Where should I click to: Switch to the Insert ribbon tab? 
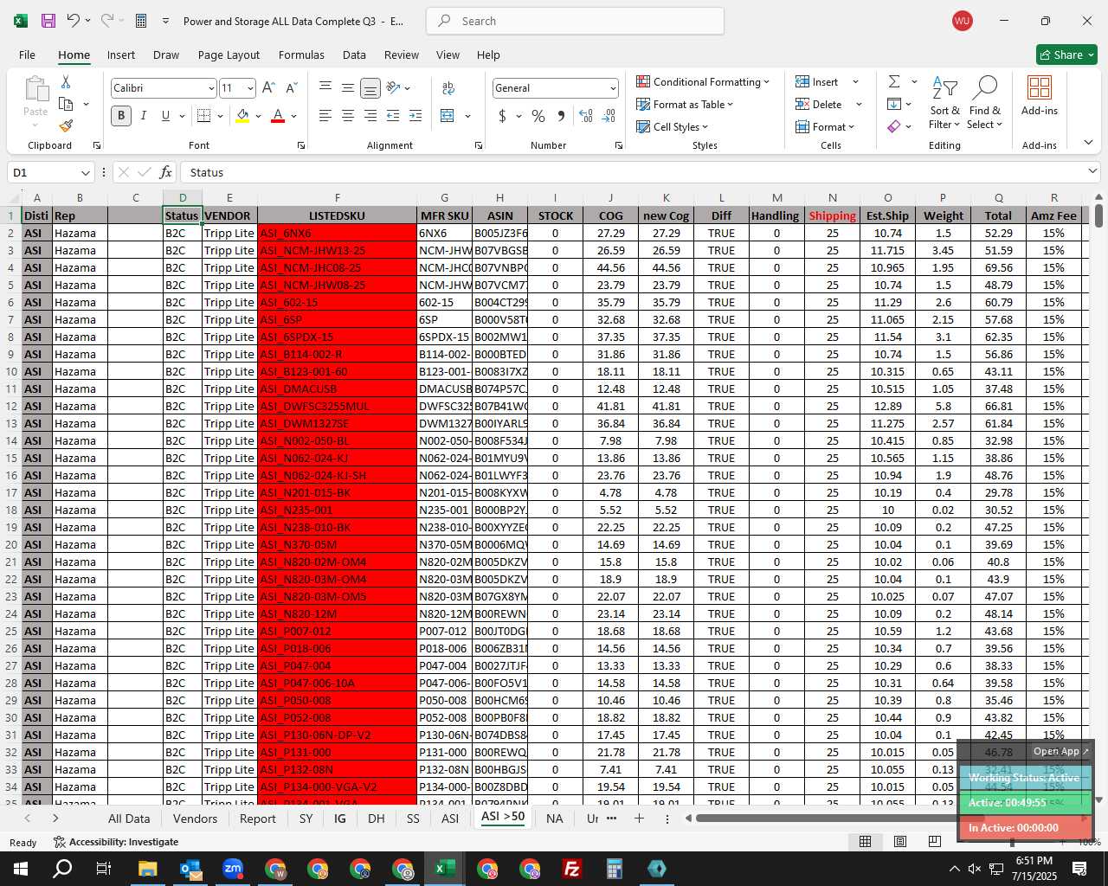tap(121, 55)
